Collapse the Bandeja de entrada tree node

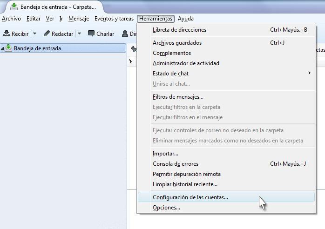tap(2, 48)
